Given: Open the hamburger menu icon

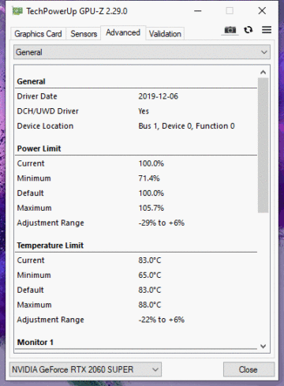Looking at the screenshot, I should pyautogui.click(x=267, y=30).
